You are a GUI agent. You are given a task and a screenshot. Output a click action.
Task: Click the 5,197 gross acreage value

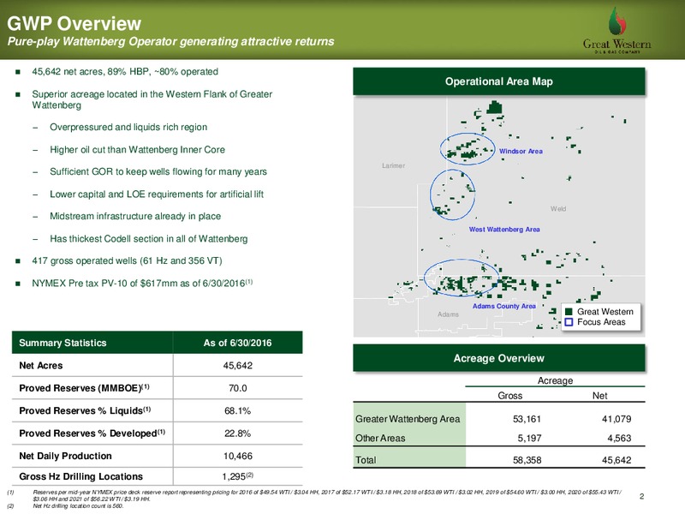529,438
